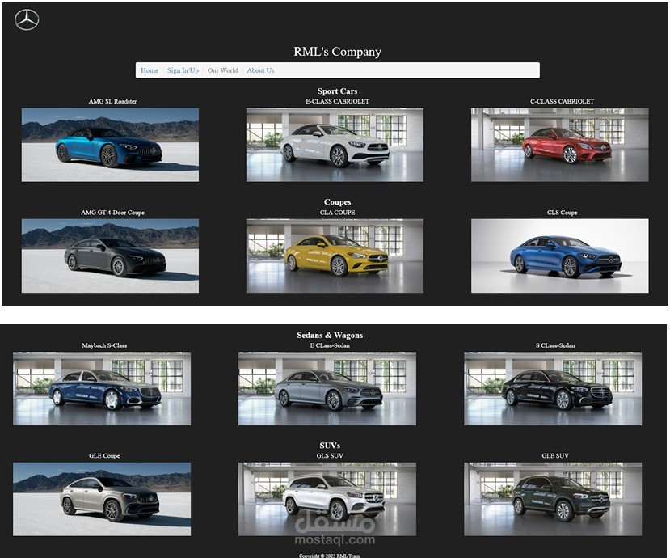Open the white E-Class Cabriolet image
The image size is (670, 558).
[x=335, y=145]
